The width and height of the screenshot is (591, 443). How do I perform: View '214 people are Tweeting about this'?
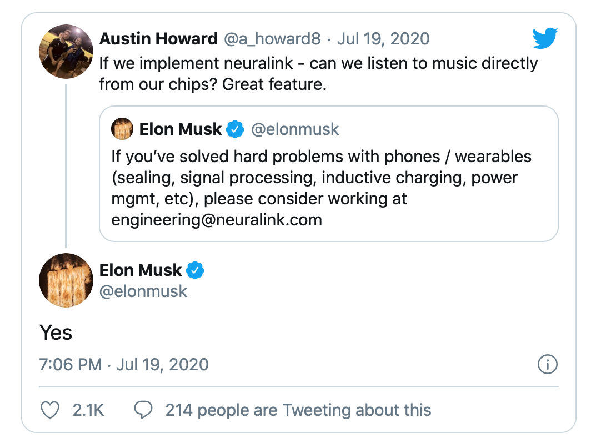coord(298,410)
